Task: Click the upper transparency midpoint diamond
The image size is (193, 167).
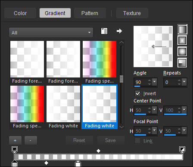Action: click(x=98, y=151)
